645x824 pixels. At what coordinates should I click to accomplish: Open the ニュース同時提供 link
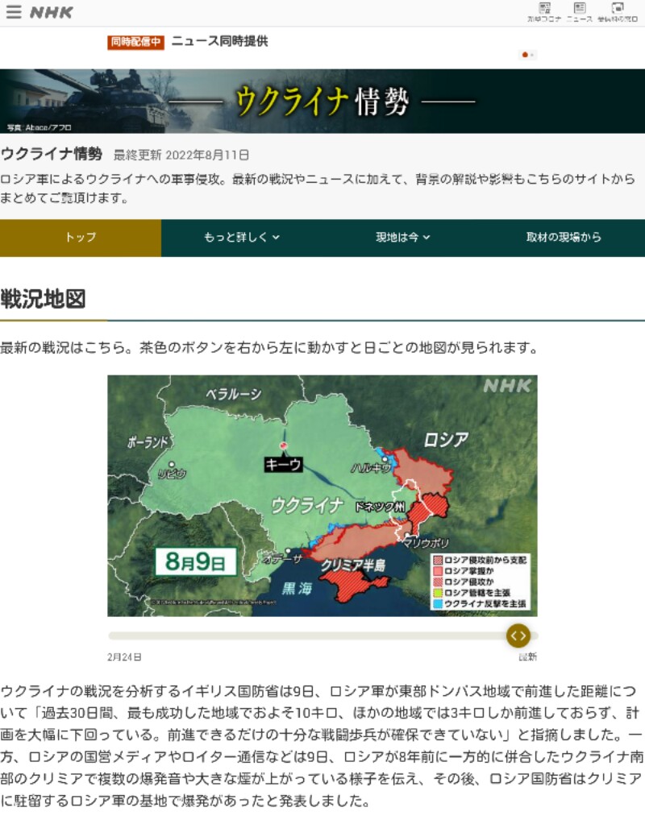click(219, 41)
